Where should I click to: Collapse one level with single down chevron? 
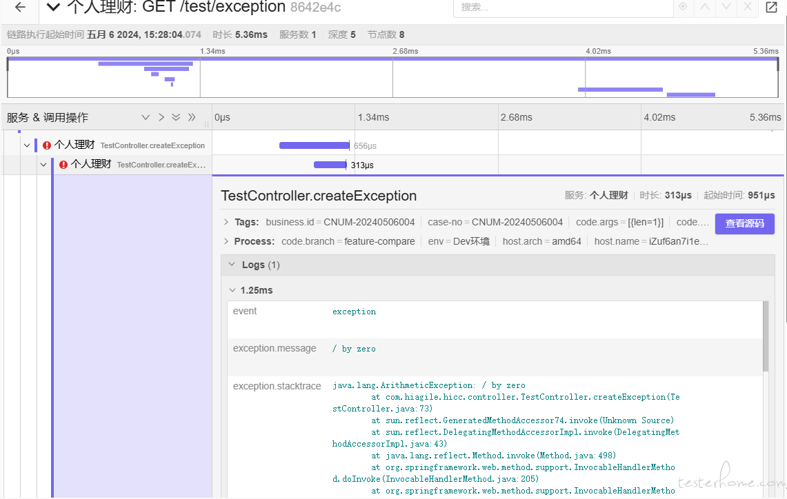point(146,117)
